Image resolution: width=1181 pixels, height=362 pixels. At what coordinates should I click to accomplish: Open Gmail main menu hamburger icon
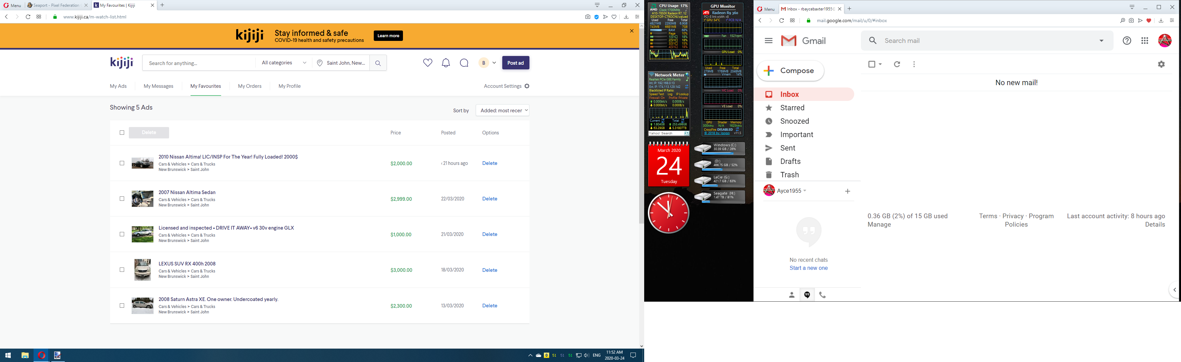(x=769, y=41)
